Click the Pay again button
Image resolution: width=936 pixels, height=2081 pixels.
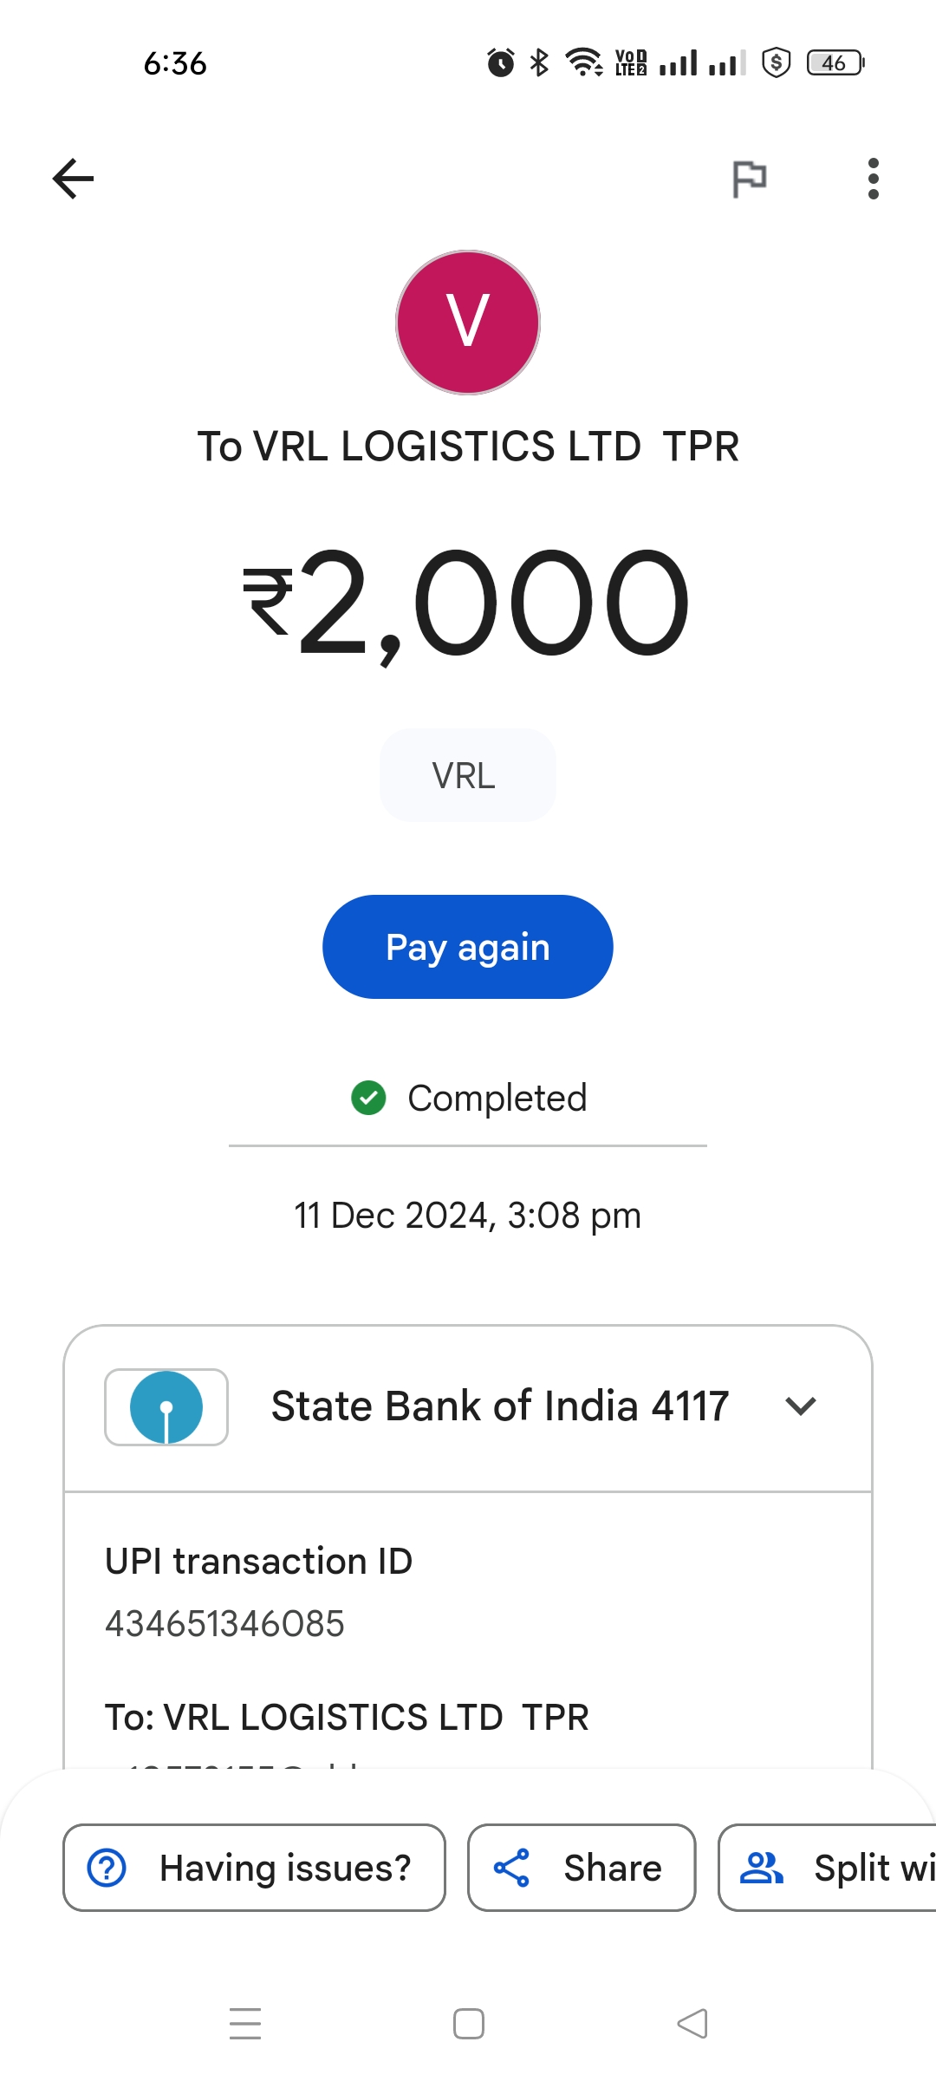tap(468, 947)
